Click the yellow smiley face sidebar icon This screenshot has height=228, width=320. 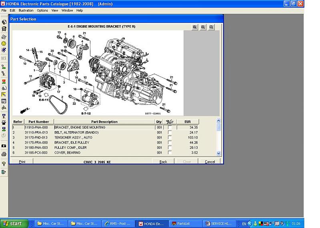pyautogui.click(x=4, y=44)
